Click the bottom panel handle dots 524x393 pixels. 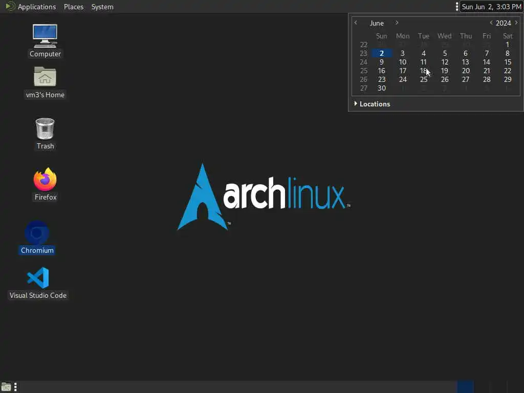coord(15,387)
